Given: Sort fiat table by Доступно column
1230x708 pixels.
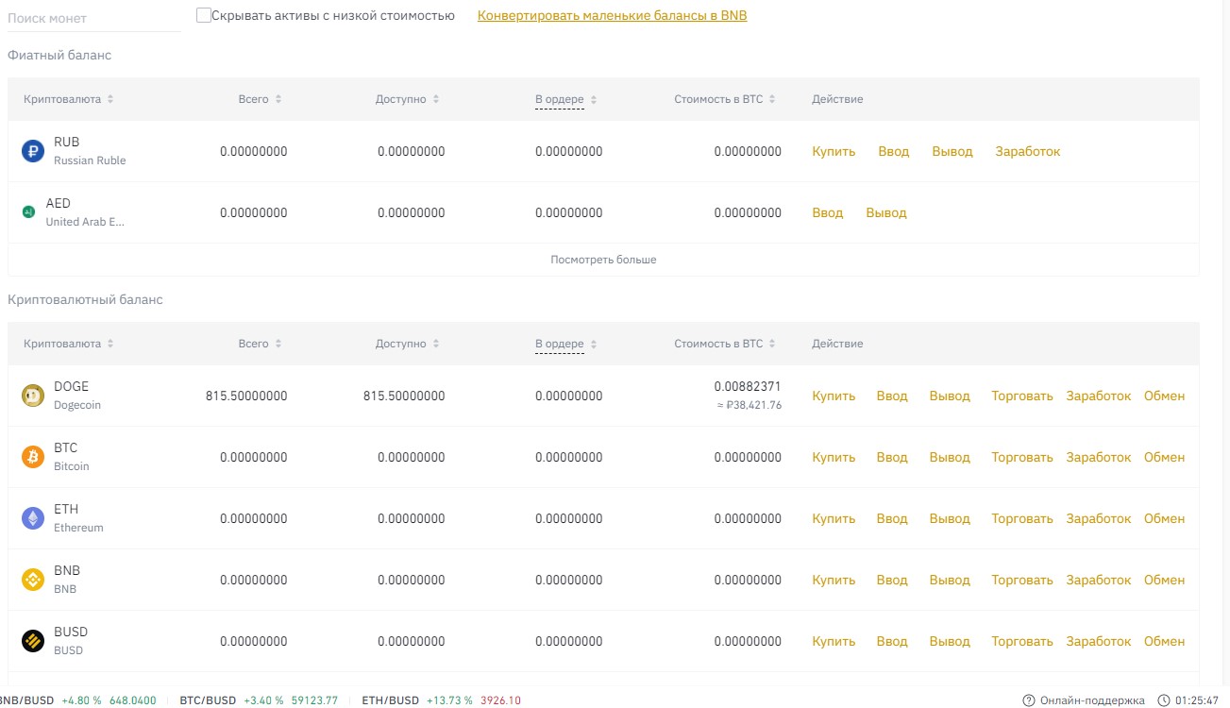Looking at the screenshot, I should 407,99.
